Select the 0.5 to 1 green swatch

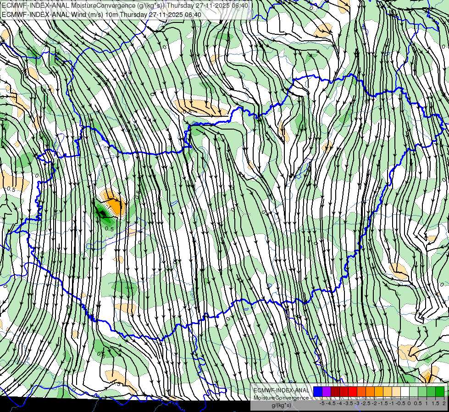422,392
